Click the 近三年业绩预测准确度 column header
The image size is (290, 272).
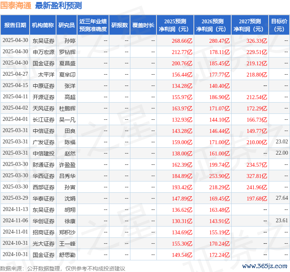pyautogui.click(x=93, y=25)
